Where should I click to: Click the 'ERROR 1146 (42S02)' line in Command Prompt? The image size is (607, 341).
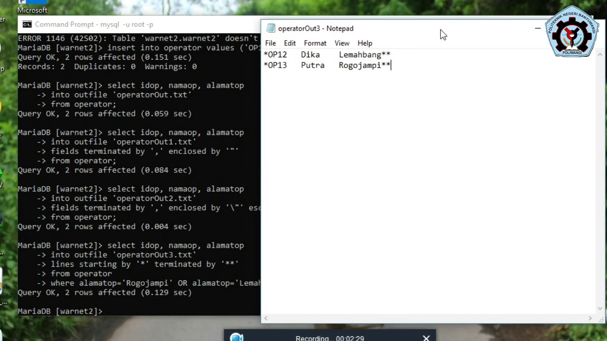click(138, 38)
